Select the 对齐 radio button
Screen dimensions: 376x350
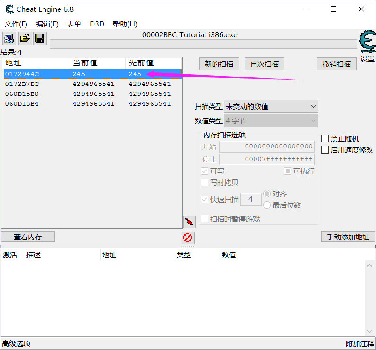(267, 194)
